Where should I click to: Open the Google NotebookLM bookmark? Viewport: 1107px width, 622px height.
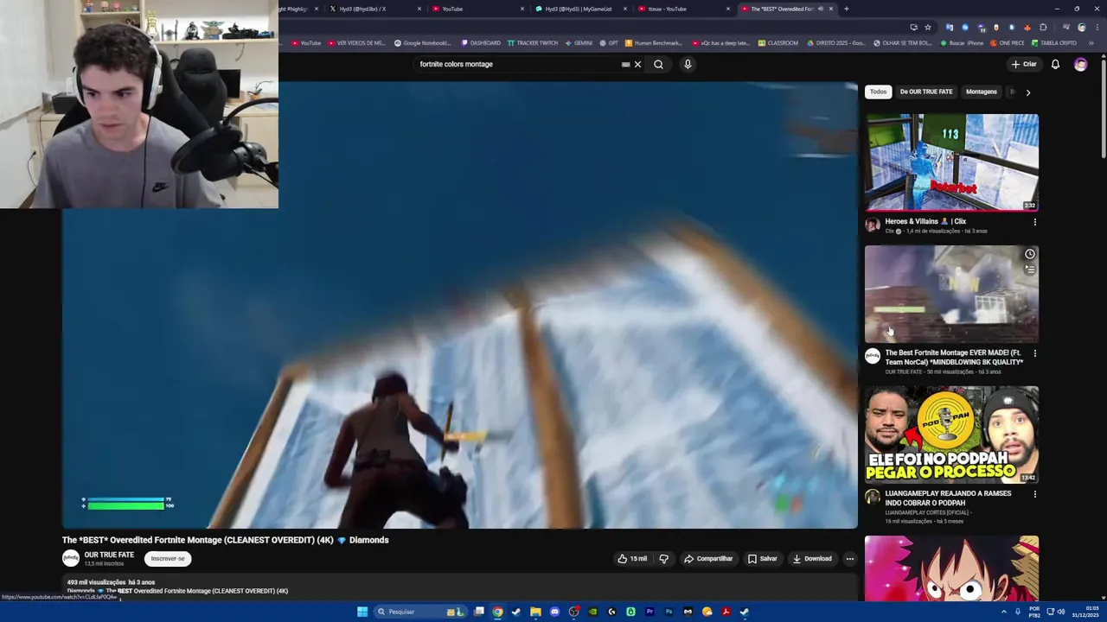423,43
